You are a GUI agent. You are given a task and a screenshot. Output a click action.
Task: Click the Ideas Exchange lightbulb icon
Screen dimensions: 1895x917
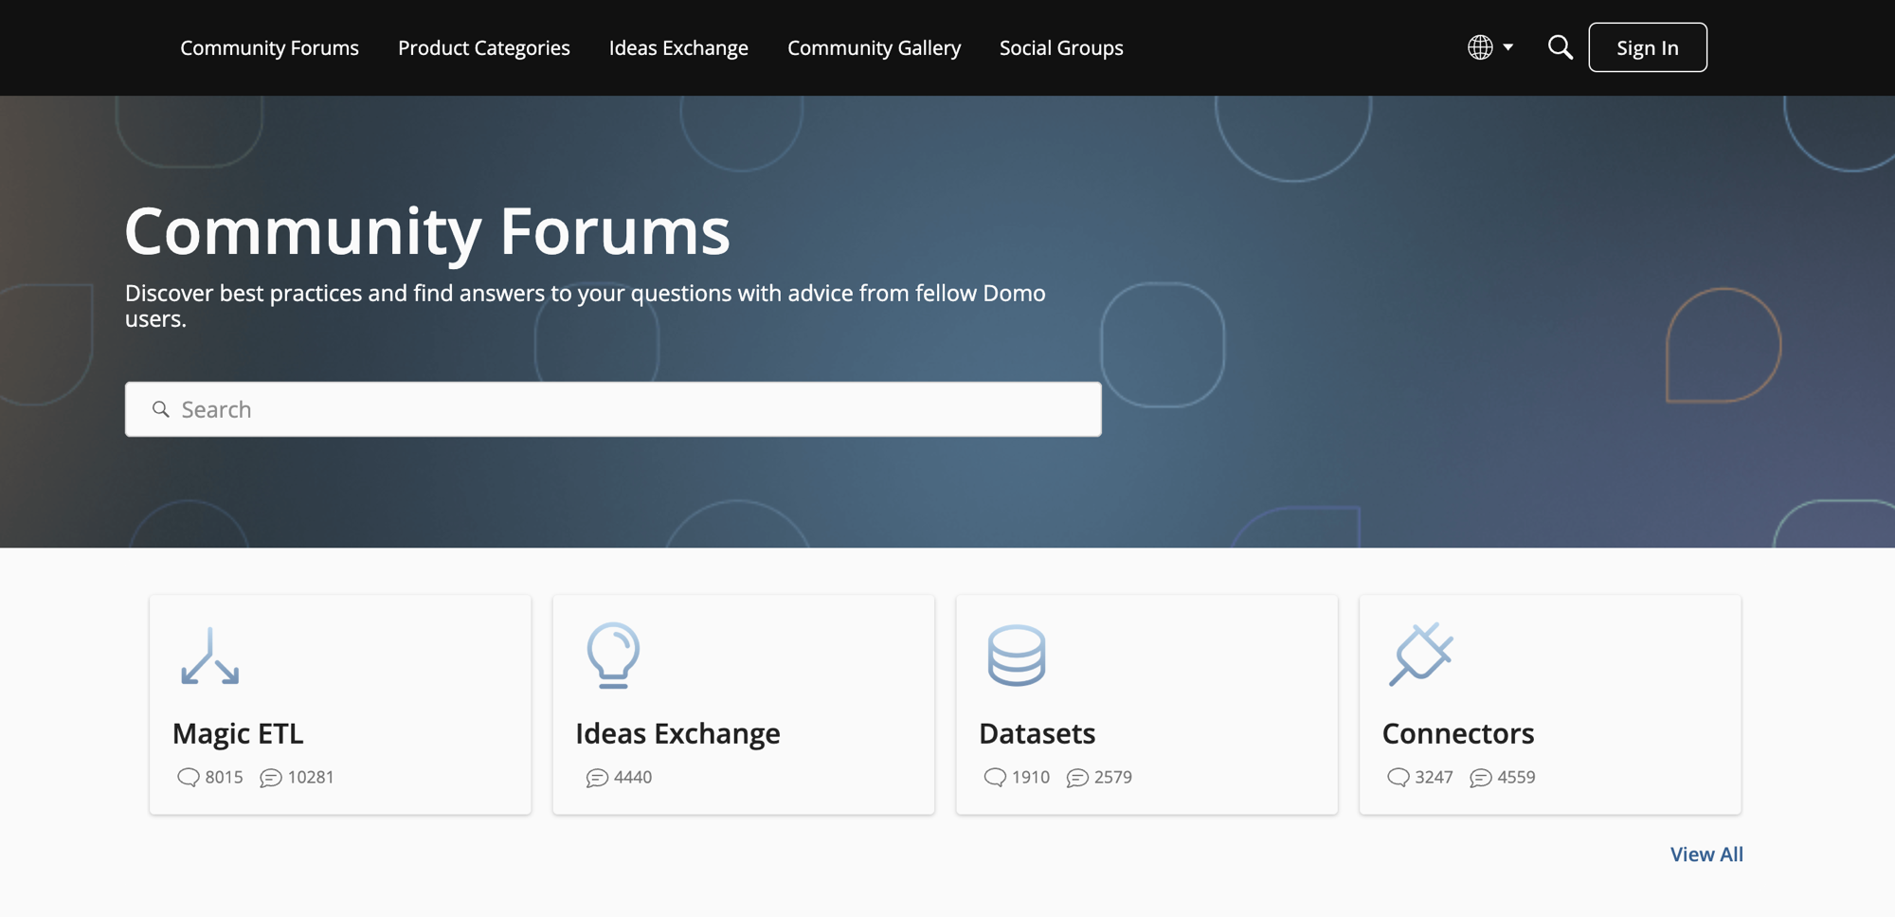point(613,656)
